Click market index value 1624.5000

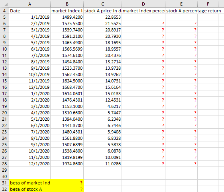click(x=67, y=81)
